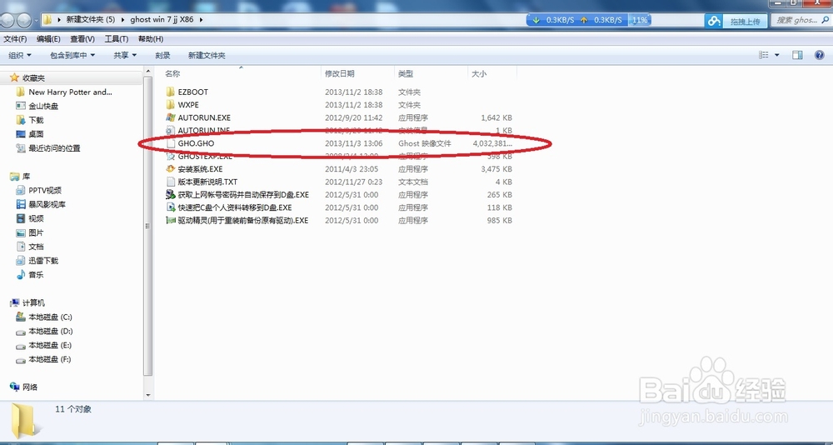Open the 工具(T) menu
Viewport: 833px width, 445px height.
[117, 39]
